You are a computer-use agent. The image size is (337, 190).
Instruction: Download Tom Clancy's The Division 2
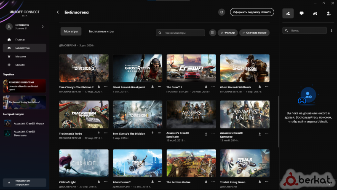click(x=99, y=87)
